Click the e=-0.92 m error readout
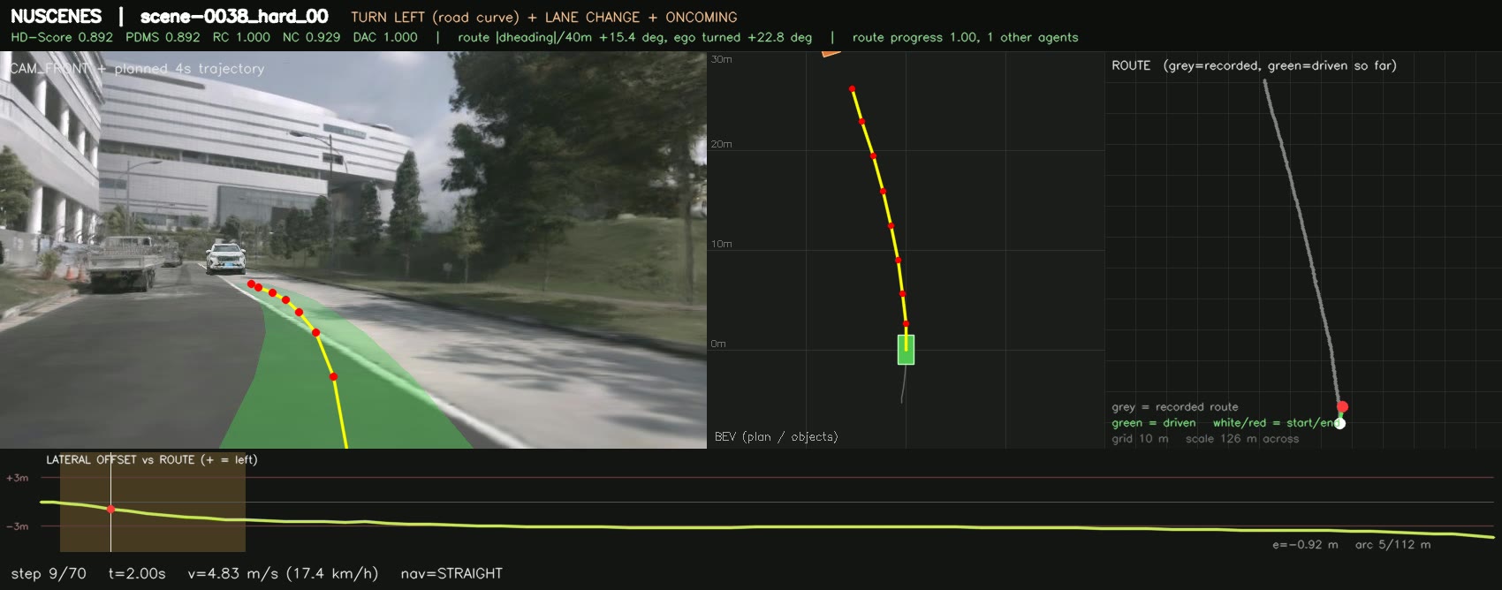 pyautogui.click(x=1305, y=544)
